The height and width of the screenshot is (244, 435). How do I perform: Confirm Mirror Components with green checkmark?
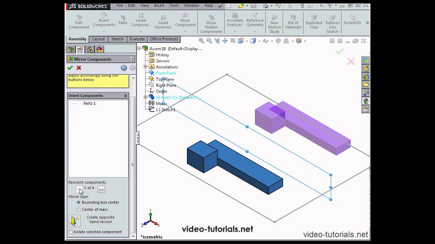(x=70, y=68)
